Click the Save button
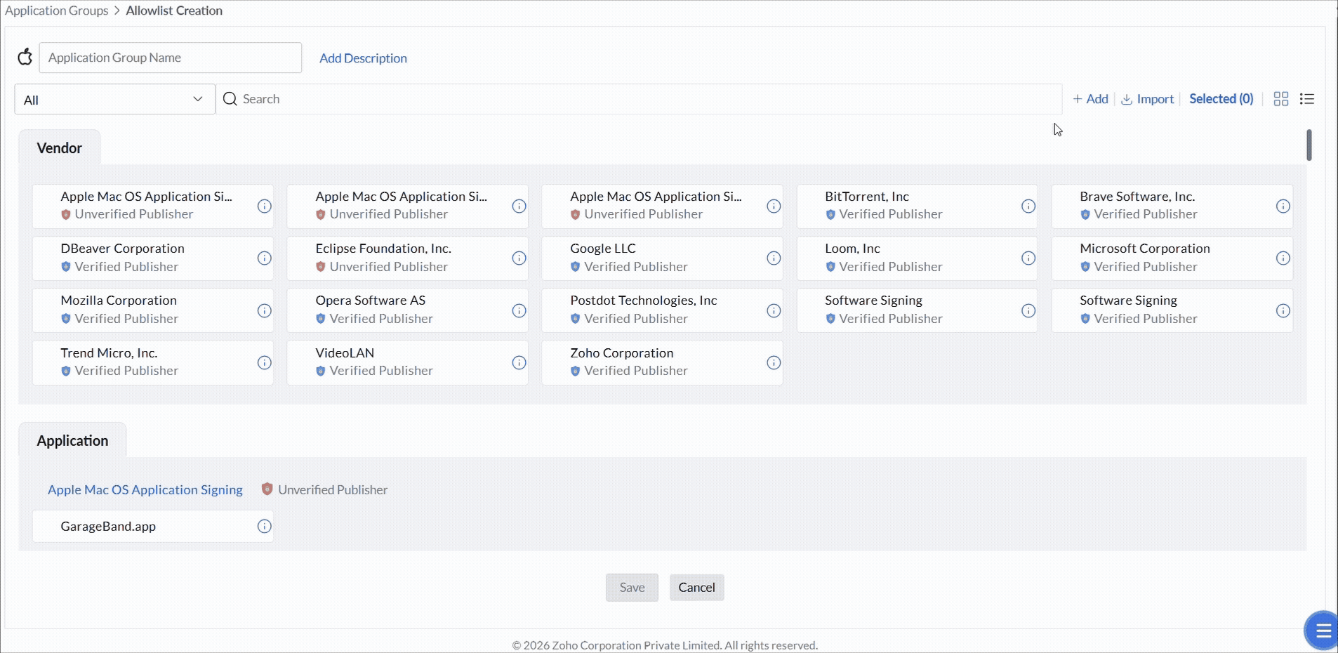 [632, 588]
